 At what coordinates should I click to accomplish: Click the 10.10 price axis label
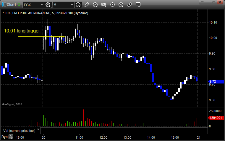213,22
